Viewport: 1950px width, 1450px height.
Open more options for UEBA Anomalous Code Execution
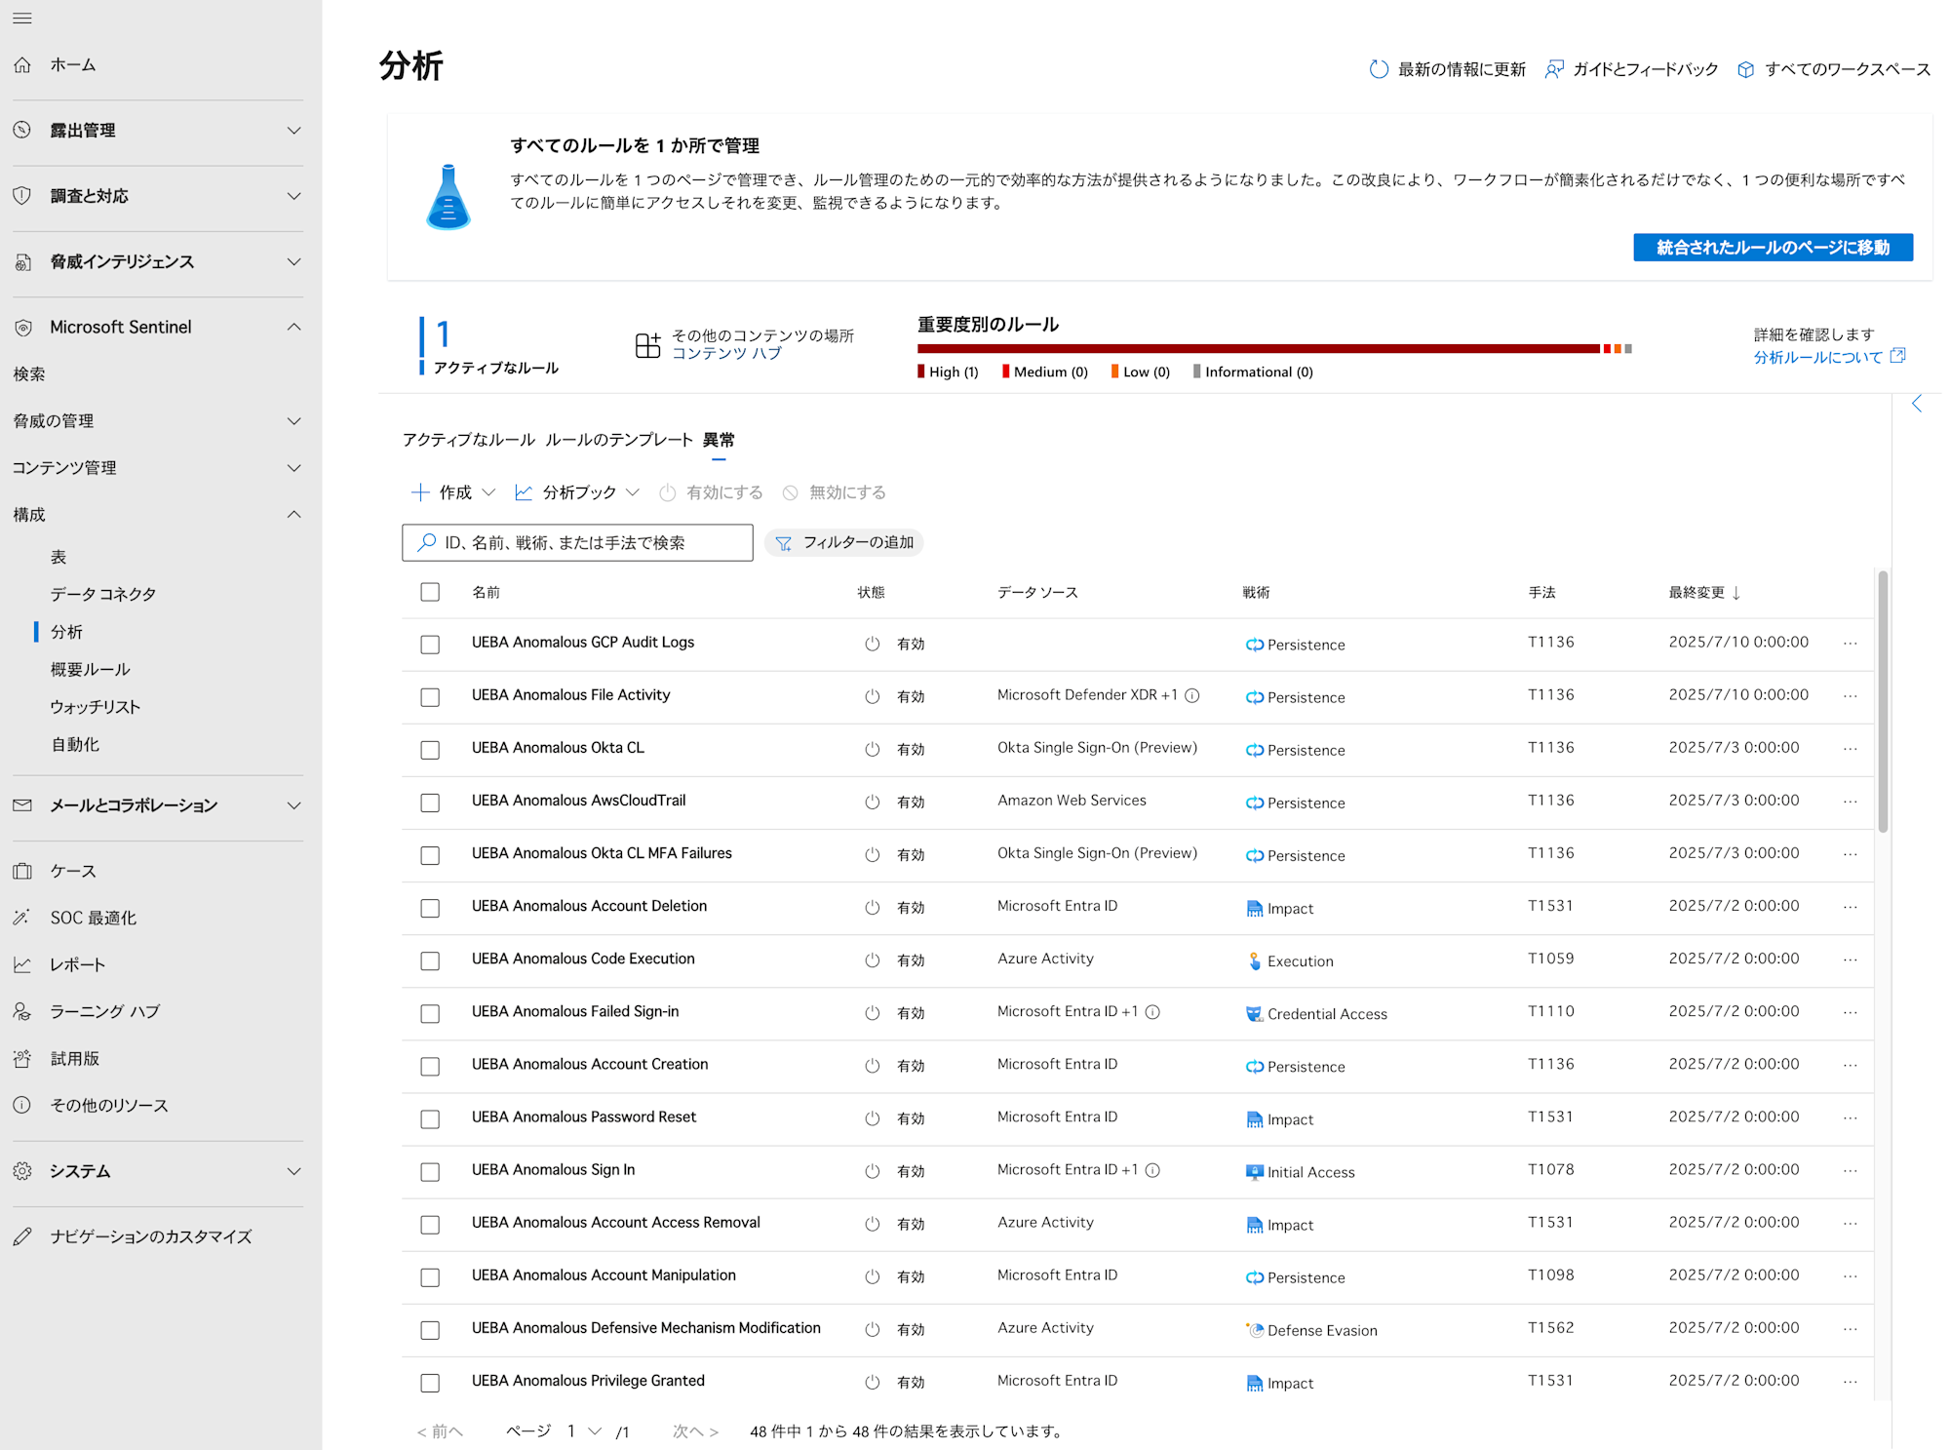(x=1851, y=960)
